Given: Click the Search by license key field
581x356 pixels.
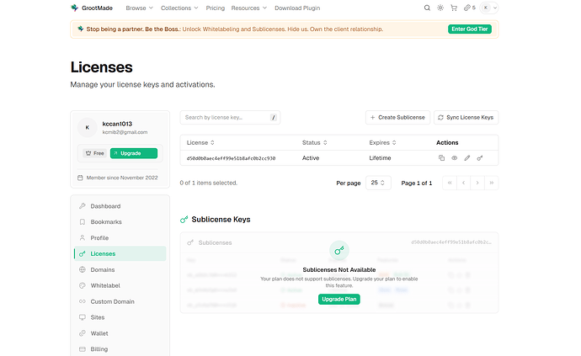Looking at the screenshot, I should click(226, 117).
